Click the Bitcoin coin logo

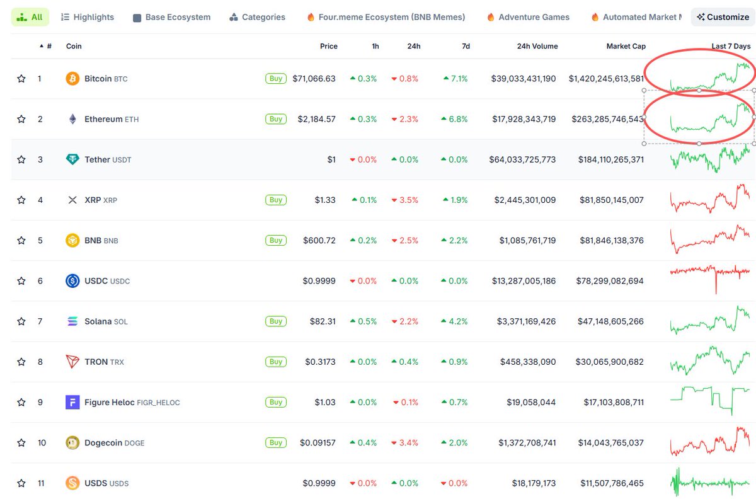[73, 79]
